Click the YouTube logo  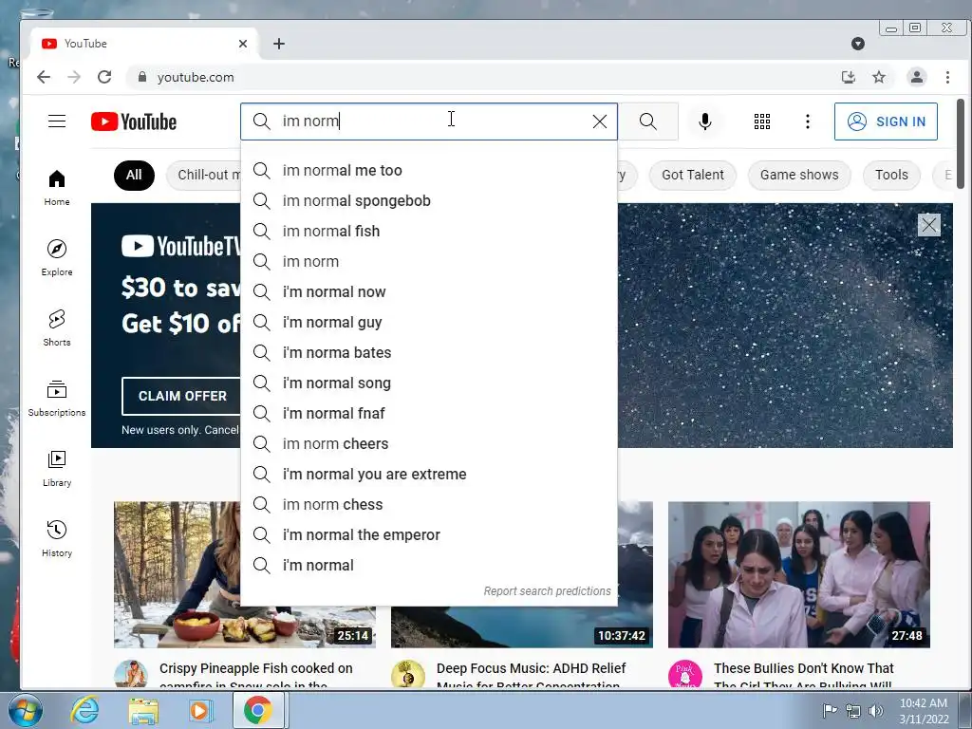coord(134,121)
